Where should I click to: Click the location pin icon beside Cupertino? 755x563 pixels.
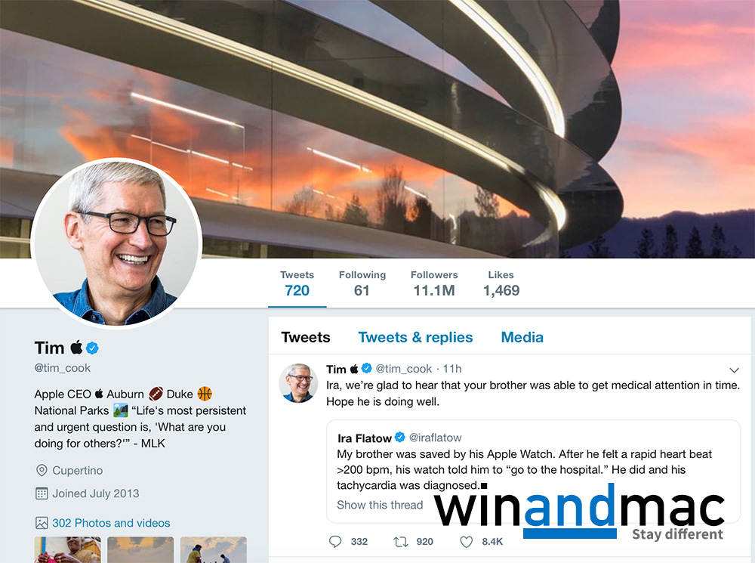[42, 470]
